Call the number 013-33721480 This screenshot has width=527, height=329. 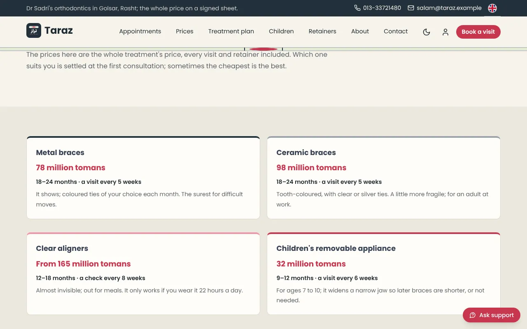[x=382, y=8]
